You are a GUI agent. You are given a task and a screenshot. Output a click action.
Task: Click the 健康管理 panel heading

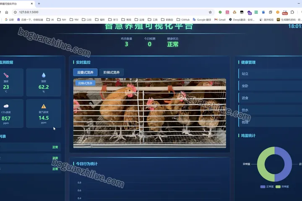pyautogui.click(x=248, y=62)
